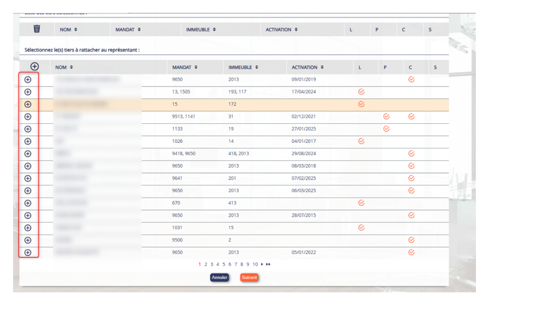This screenshot has width=536, height=333.
Task: Click the Annuler button
Action: pyautogui.click(x=220, y=277)
